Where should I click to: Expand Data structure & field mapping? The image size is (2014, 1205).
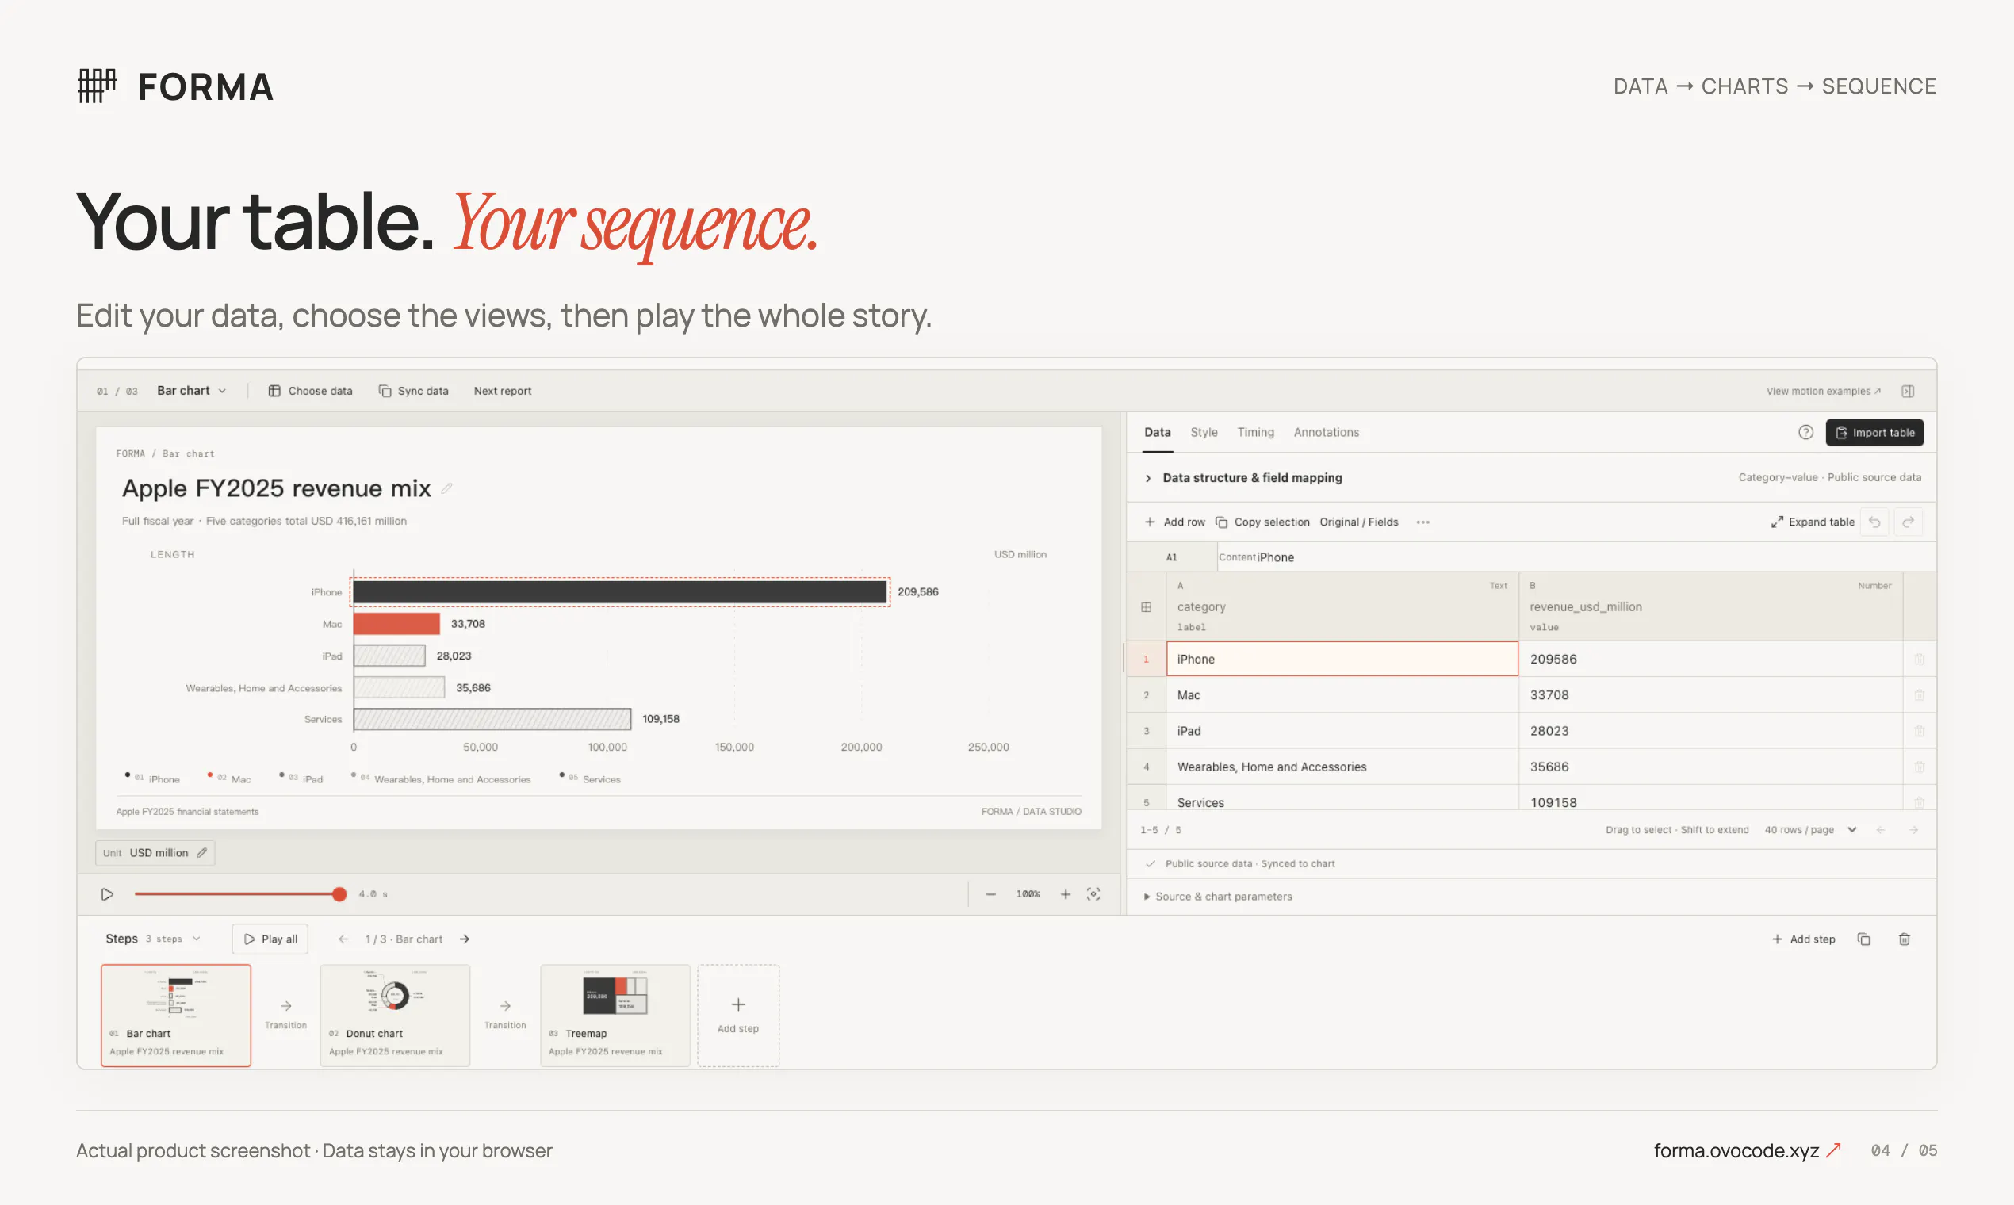click(x=1243, y=477)
